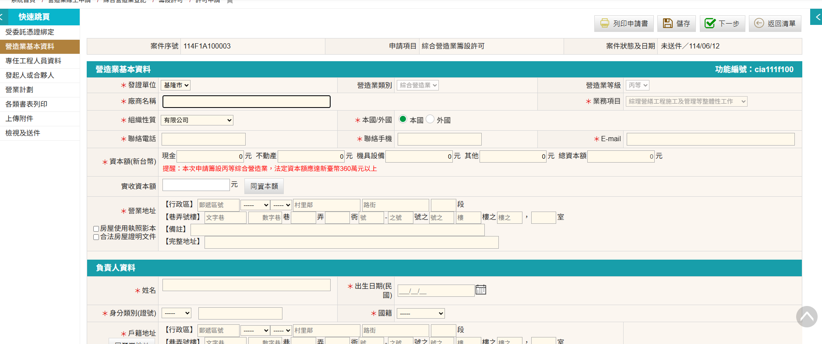Image resolution: width=822 pixels, height=344 pixels.
Task: Click the E-mail input field
Action: click(x=710, y=139)
